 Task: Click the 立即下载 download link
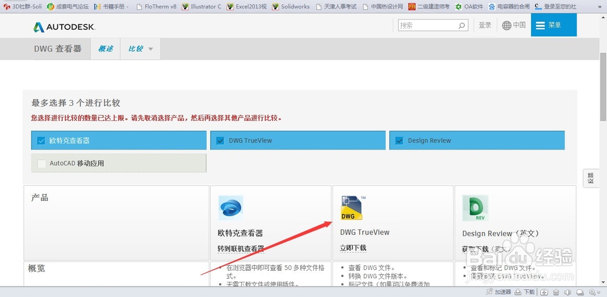(353, 248)
